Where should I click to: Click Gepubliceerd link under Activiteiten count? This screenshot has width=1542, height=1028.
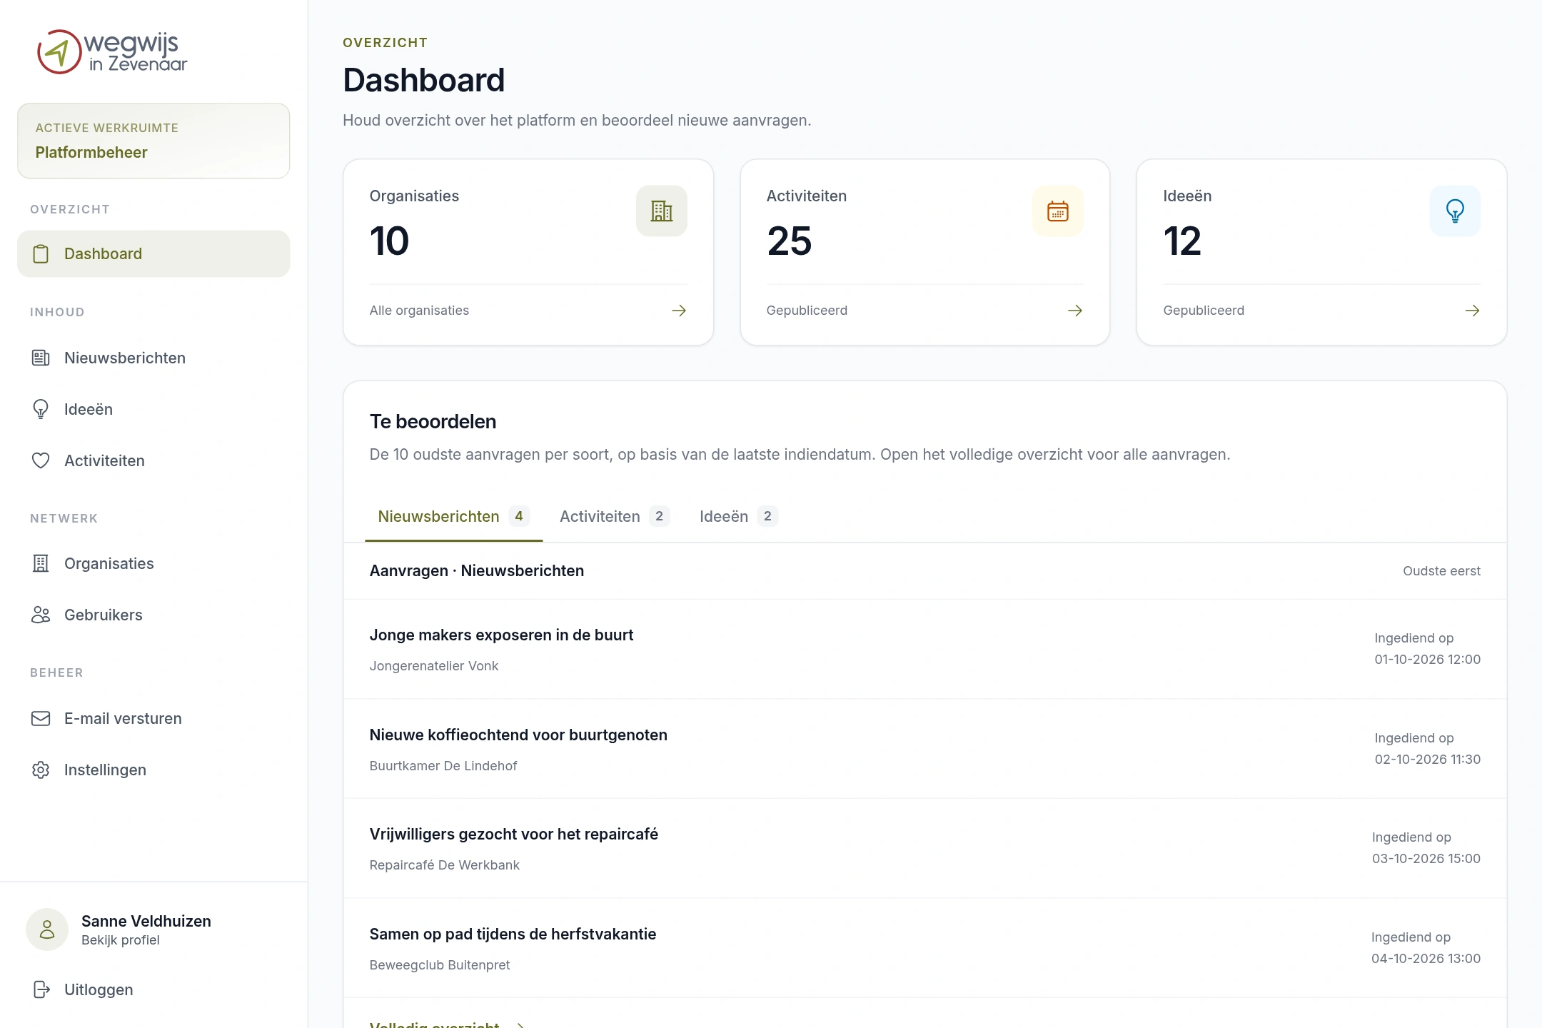(807, 311)
